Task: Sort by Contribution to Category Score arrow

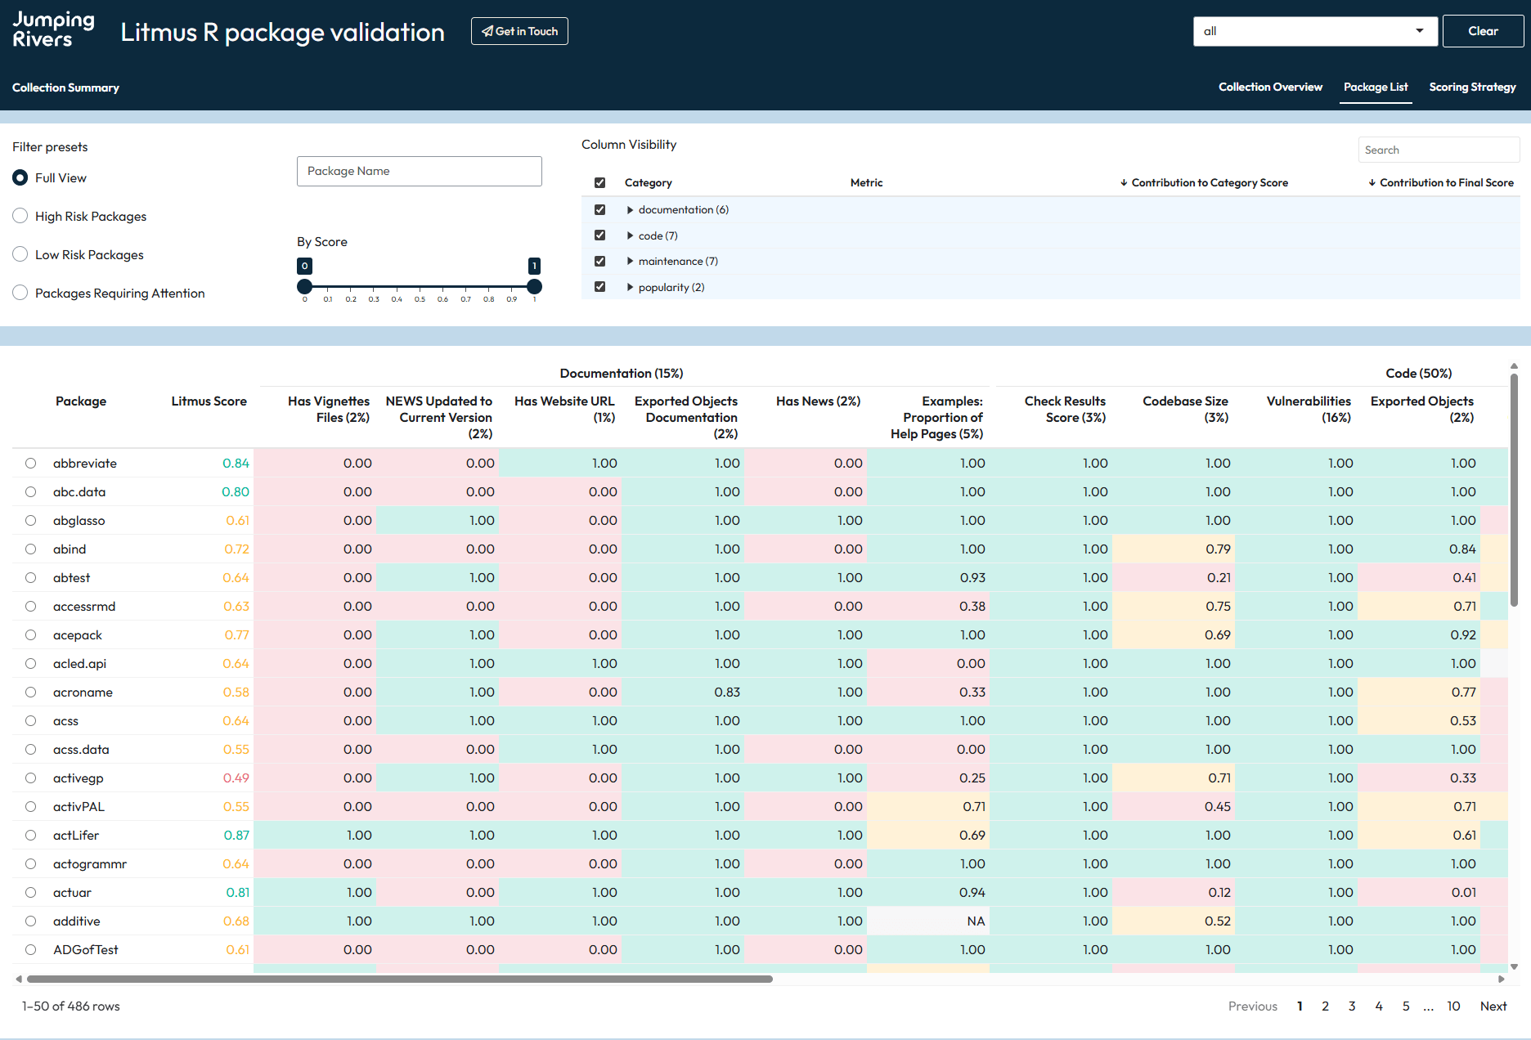Action: 1124,182
